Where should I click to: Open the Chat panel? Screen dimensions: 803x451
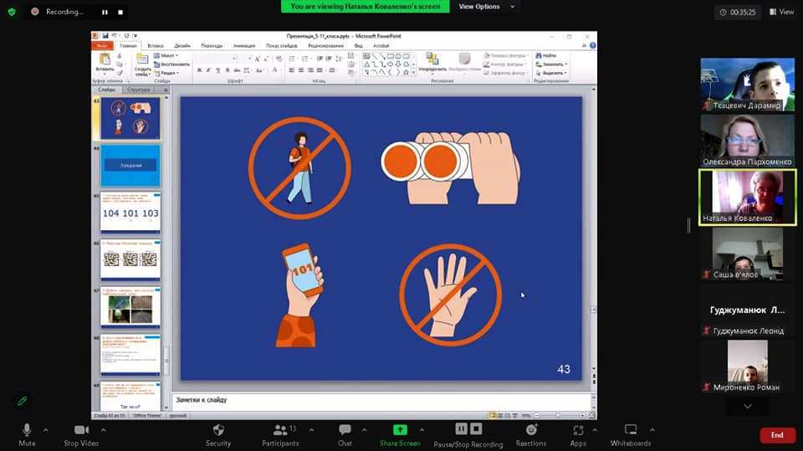tap(345, 430)
